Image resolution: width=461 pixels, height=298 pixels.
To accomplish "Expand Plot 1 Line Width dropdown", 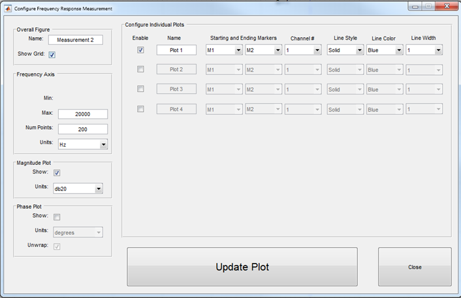I will coord(424,50).
